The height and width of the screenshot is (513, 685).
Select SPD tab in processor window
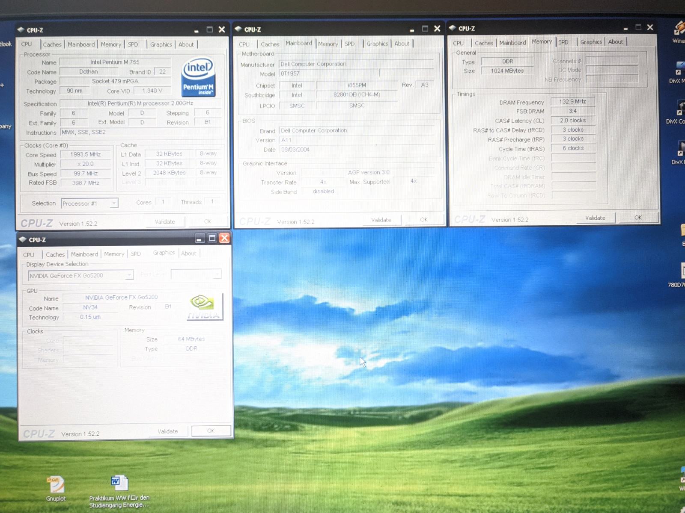133,44
